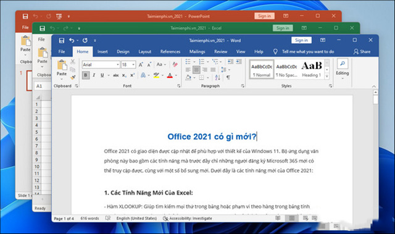The width and height of the screenshot is (395, 234).
Task: Toggle Italic formatting
Action: tap(94, 75)
